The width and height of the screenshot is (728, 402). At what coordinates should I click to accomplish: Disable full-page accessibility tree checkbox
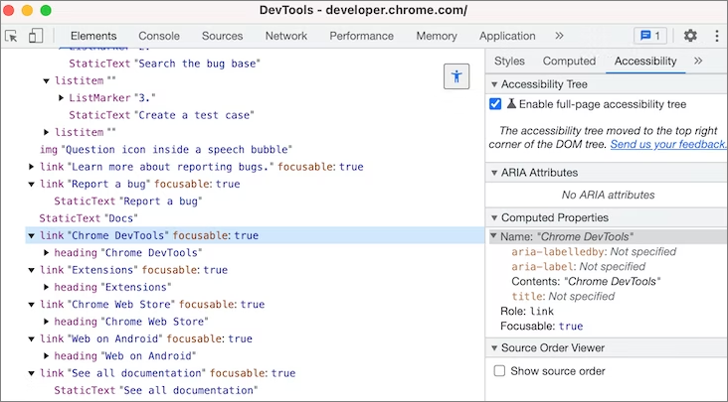pos(495,104)
